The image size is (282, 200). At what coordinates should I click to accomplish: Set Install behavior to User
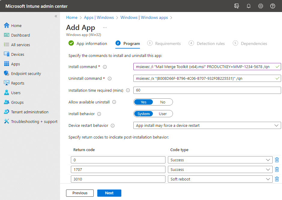[163, 114]
